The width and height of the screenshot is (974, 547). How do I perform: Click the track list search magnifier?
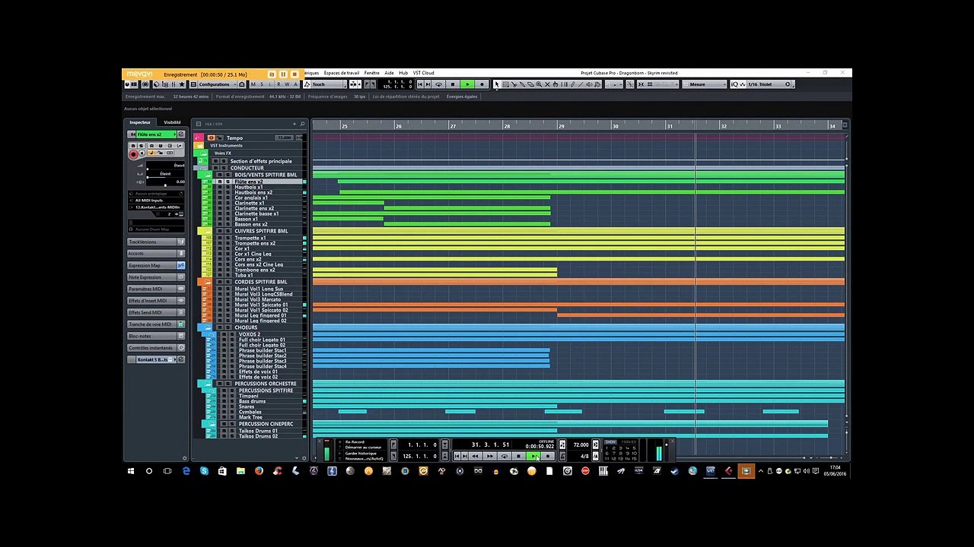point(302,124)
